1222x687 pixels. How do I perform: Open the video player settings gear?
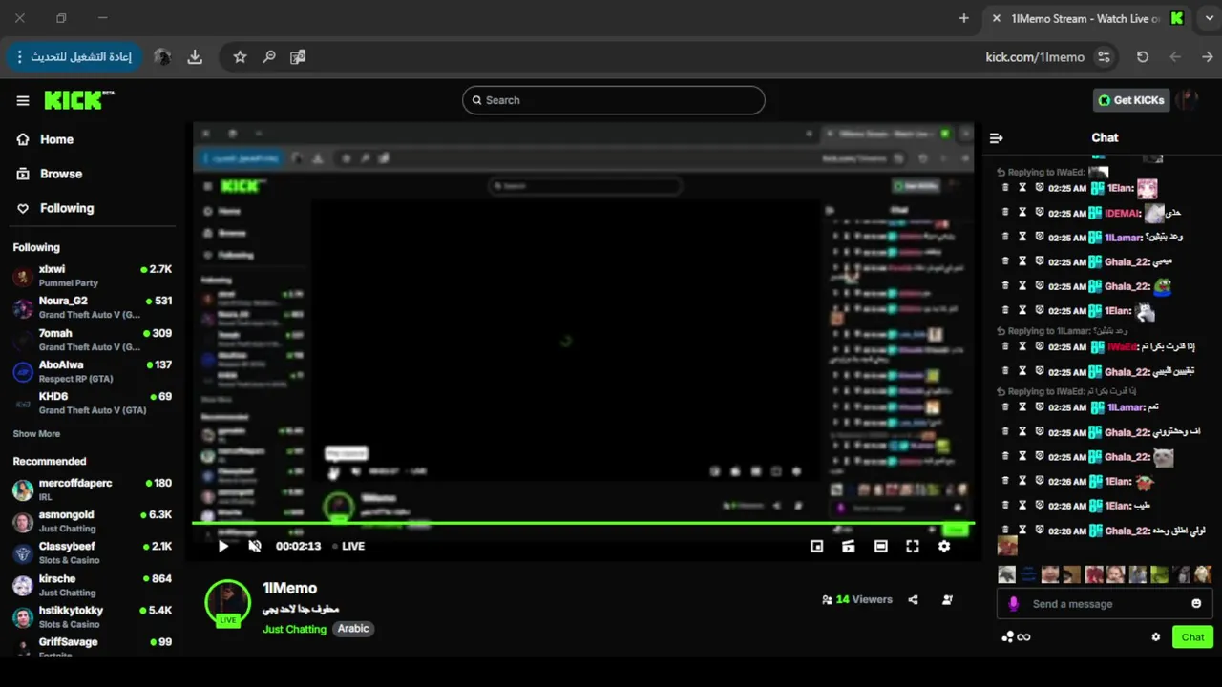(944, 546)
